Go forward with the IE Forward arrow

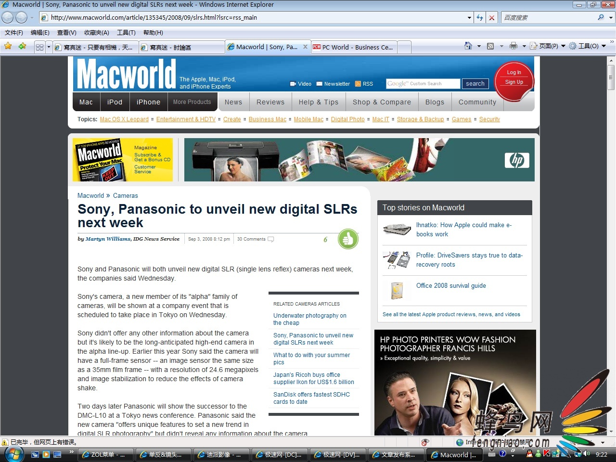pyautogui.click(x=22, y=17)
